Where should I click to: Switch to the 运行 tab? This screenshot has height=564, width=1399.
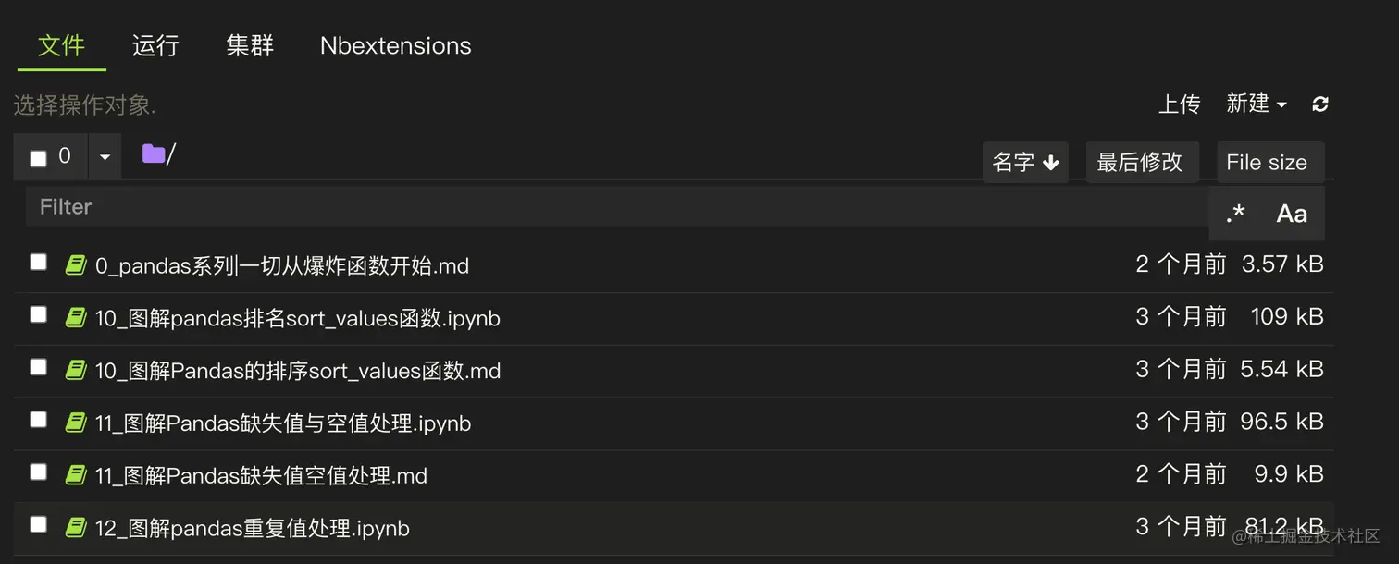pos(155,45)
